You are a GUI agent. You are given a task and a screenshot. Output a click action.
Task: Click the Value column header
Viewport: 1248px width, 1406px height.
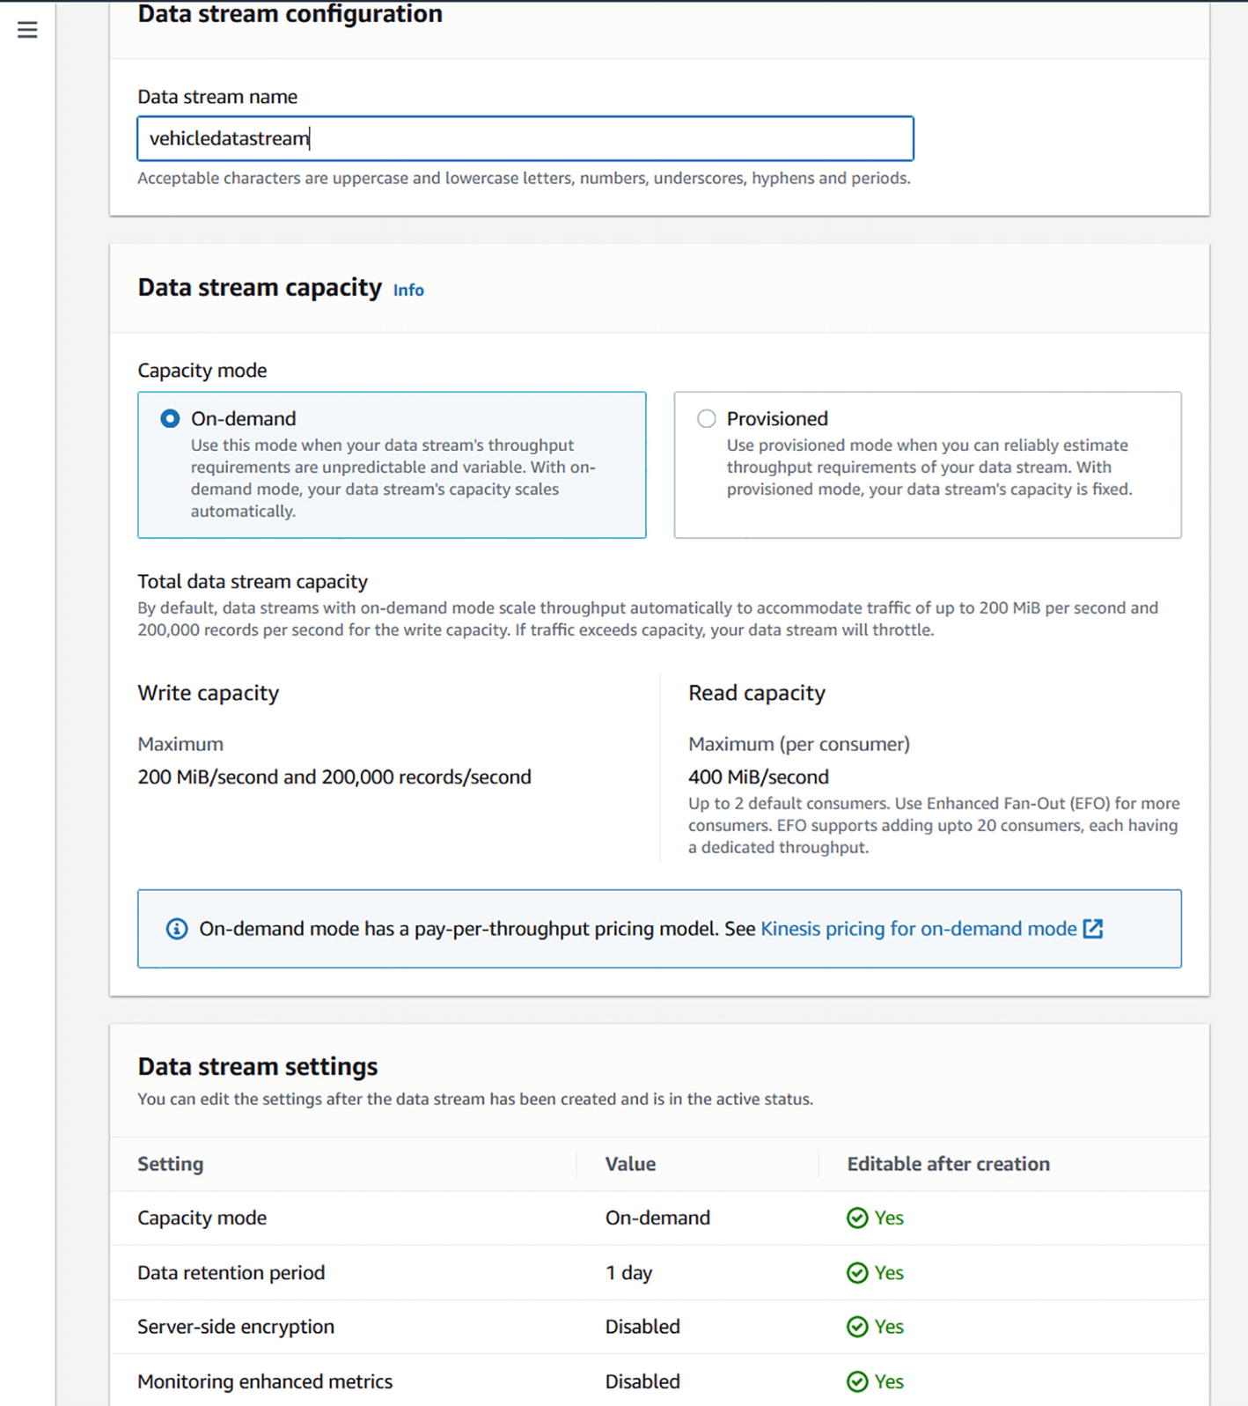coord(630,1164)
